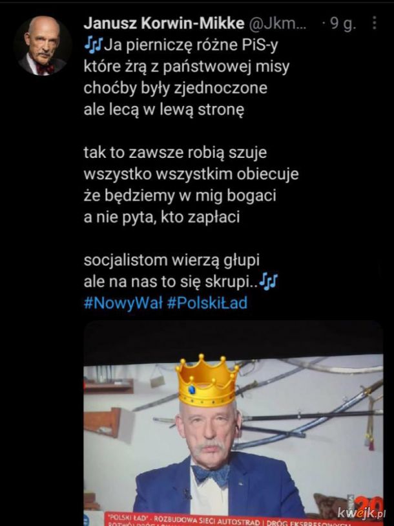
Task: Select the line 'socjalistom wierzą głupi'
Action: (x=171, y=260)
